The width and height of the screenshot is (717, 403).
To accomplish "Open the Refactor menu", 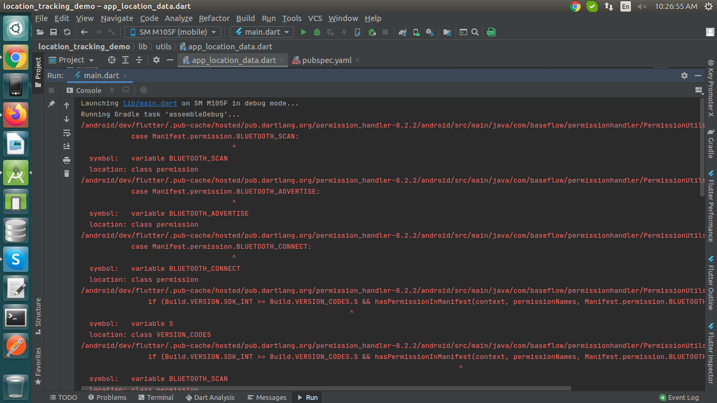I will 214,18.
